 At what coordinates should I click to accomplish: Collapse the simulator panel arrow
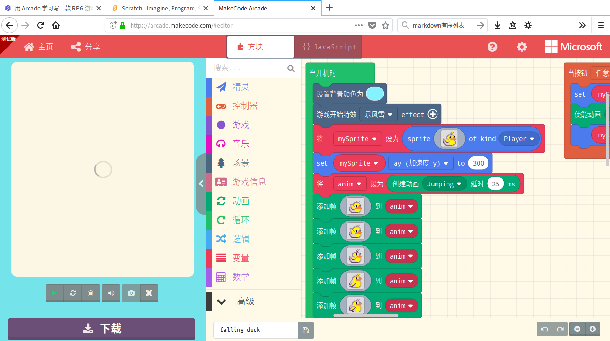point(201,184)
